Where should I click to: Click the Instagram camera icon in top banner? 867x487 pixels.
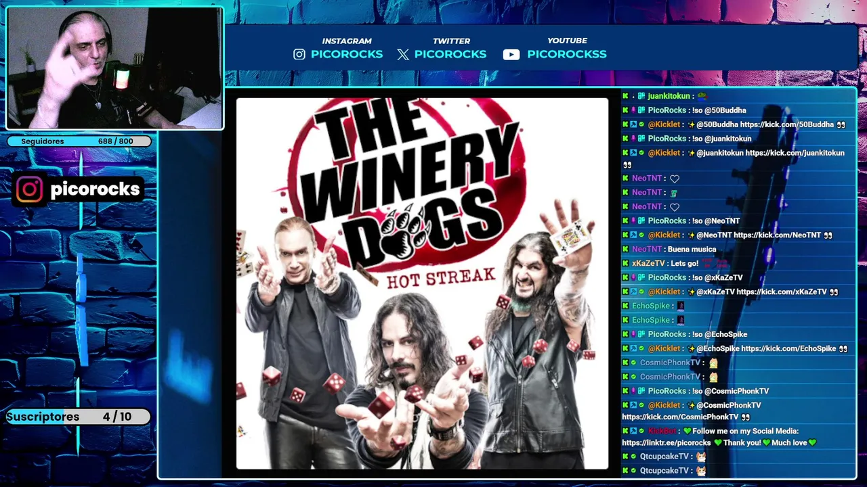299,54
